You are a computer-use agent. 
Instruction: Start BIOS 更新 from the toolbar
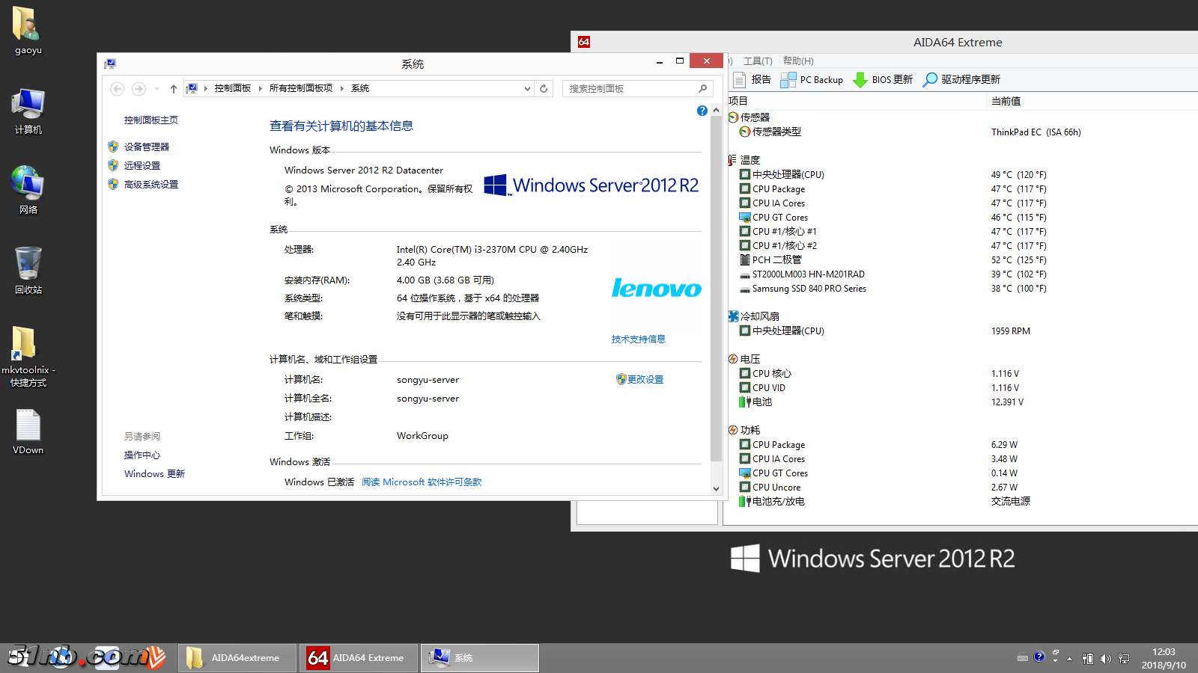pyautogui.click(x=882, y=79)
